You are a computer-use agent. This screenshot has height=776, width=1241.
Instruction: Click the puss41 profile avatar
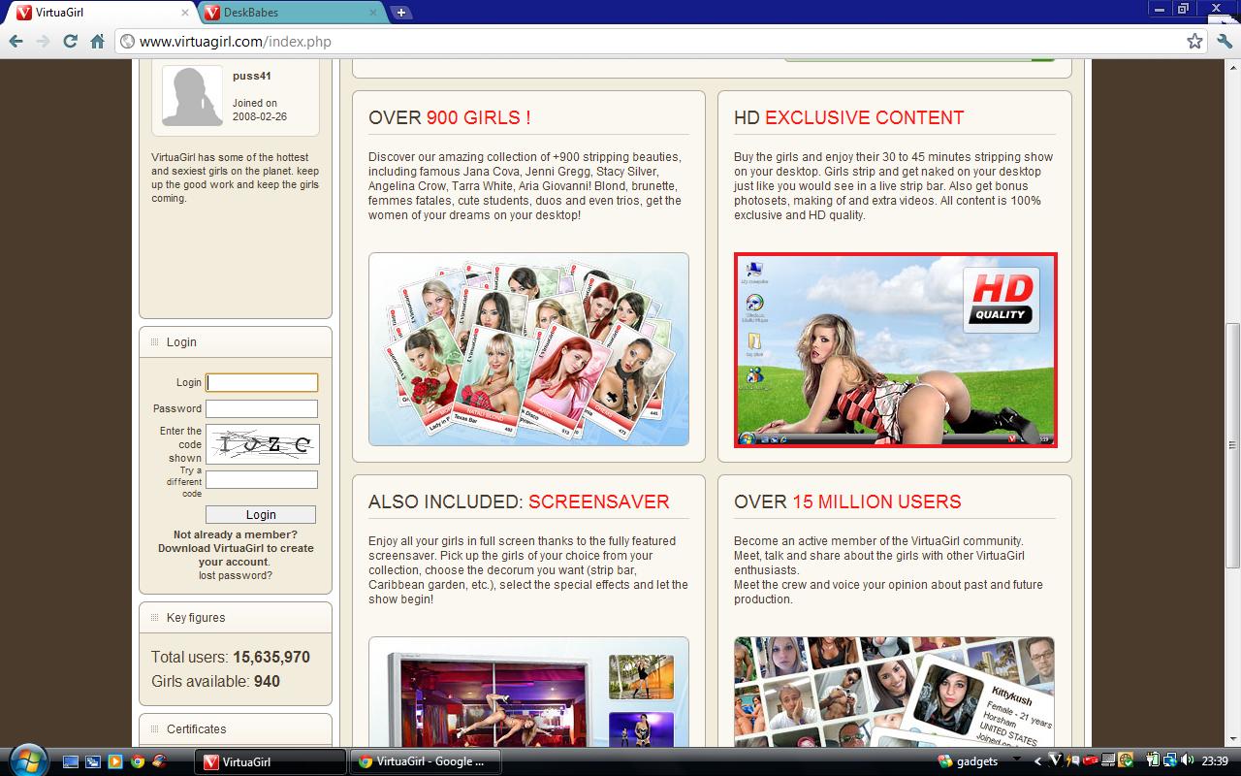[192, 96]
